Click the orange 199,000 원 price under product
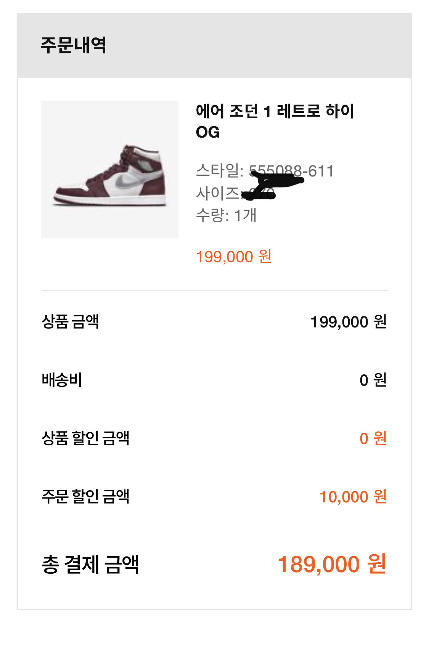This screenshot has height=656, width=429. coord(233,257)
